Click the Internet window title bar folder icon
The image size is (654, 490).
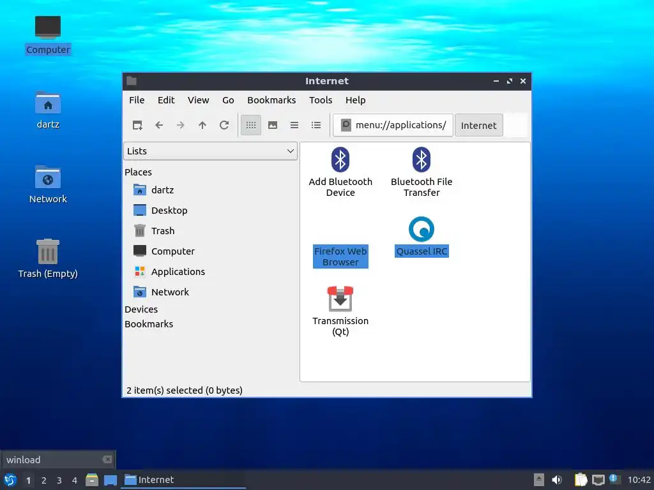click(132, 81)
